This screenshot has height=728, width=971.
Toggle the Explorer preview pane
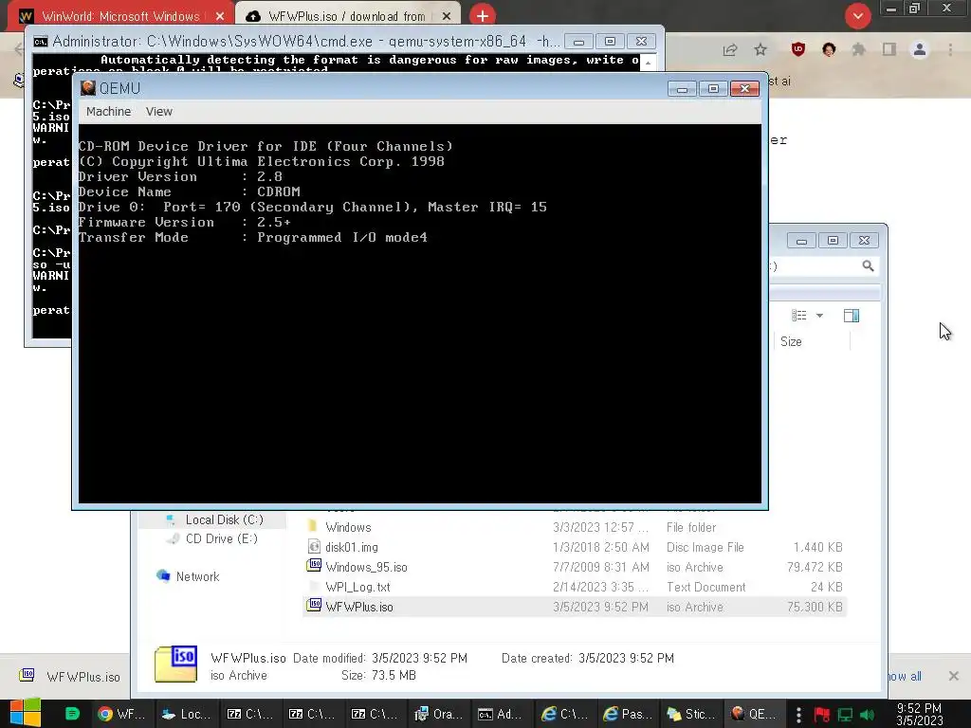pos(852,316)
